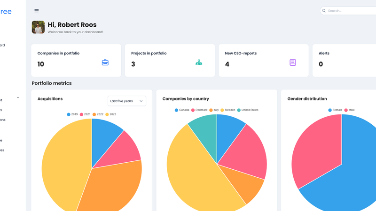Toggle Female legend in Gender distribution

coord(336,110)
